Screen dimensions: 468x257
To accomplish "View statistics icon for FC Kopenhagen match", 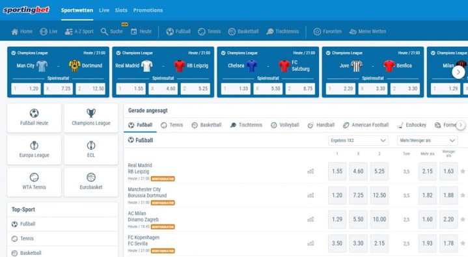I will coord(310,243).
